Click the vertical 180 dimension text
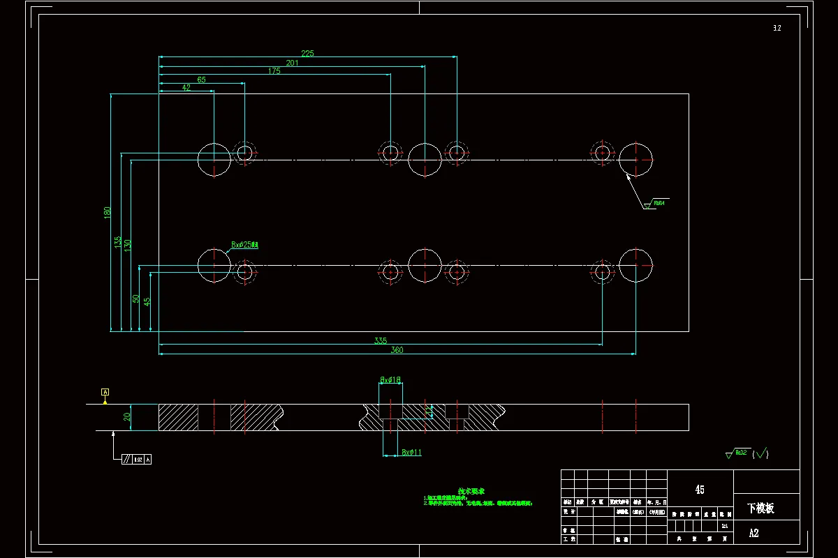The width and height of the screenshot is (838, 558). point(108,212)
